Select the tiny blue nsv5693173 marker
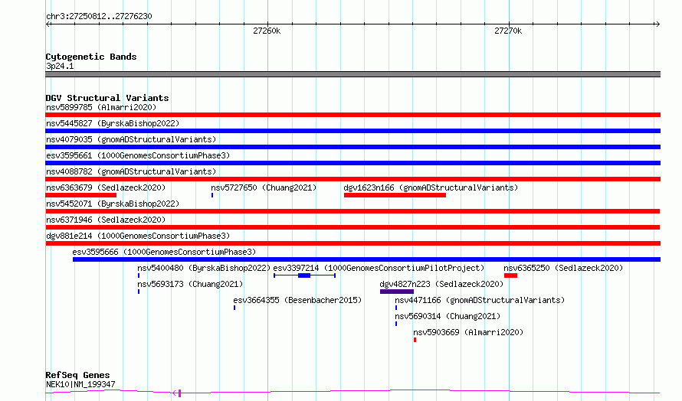This screenshot has width=682, height=401. point(139,292)
